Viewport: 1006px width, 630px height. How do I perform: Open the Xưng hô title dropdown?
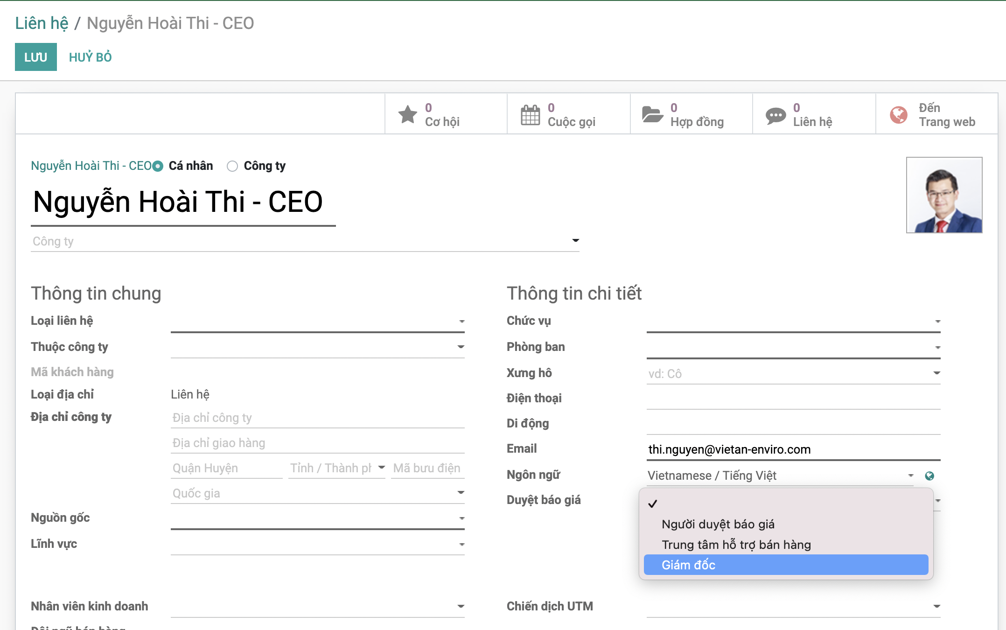coord(937,373)
